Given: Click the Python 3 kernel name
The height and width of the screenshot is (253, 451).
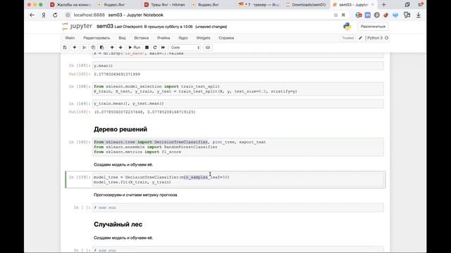Looking at the screenshot, I should [x=375, y=38].
